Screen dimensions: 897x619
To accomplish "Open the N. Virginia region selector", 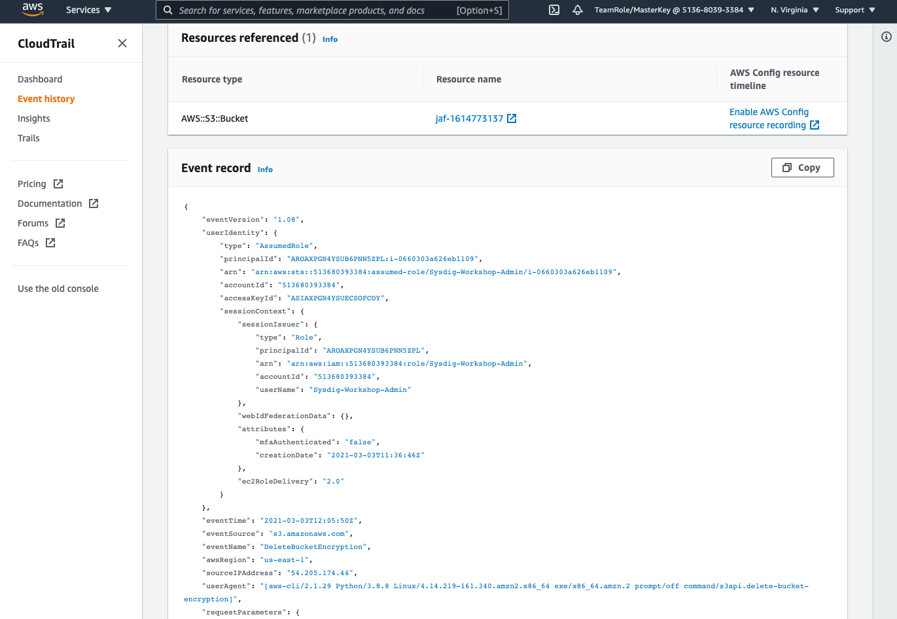I will point(795,10).
